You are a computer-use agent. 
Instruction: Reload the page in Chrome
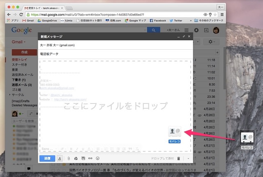21,15
